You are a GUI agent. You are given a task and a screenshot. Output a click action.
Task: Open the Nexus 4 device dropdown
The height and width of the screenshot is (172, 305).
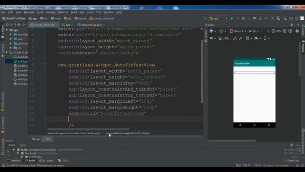pos(238,31)
